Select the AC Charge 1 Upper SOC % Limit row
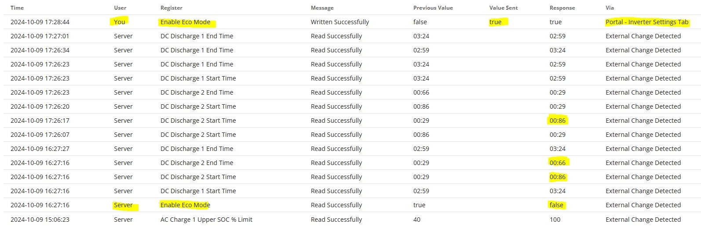This screenshot has width=701, height=231. tap(352, 219)
